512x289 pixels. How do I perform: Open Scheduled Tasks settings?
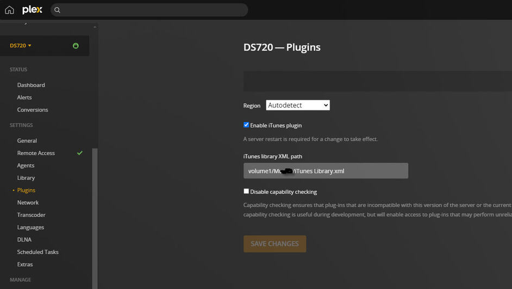(x=38, y=252)
